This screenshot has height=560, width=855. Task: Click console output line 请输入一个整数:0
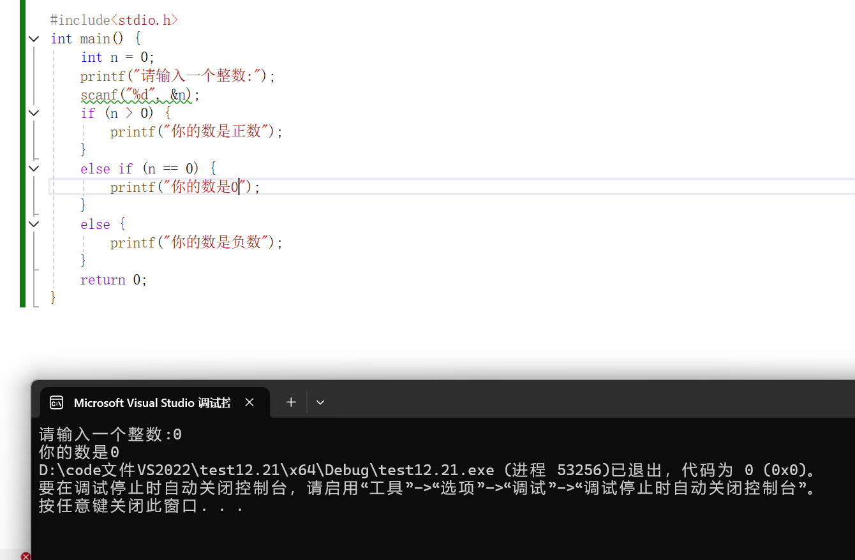pos(110,435)
